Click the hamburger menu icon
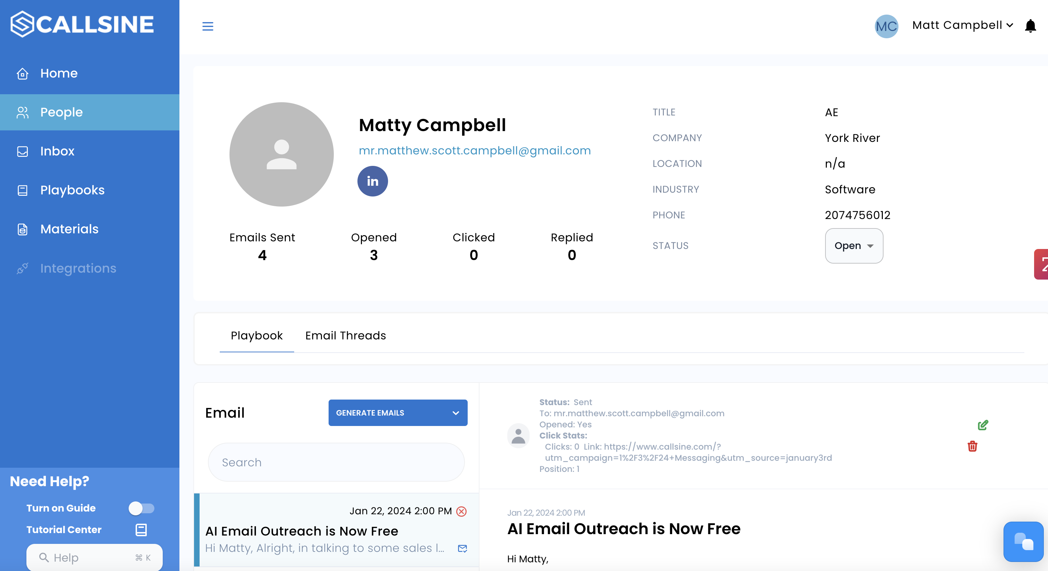 point(208,26)
